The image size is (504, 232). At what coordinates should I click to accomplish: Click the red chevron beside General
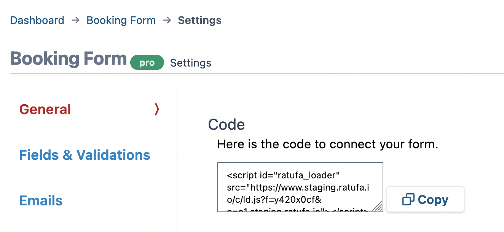point(156,109)
